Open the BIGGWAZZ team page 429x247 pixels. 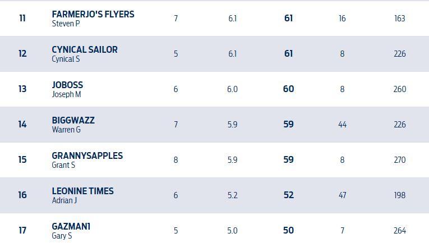pos(73,120)
